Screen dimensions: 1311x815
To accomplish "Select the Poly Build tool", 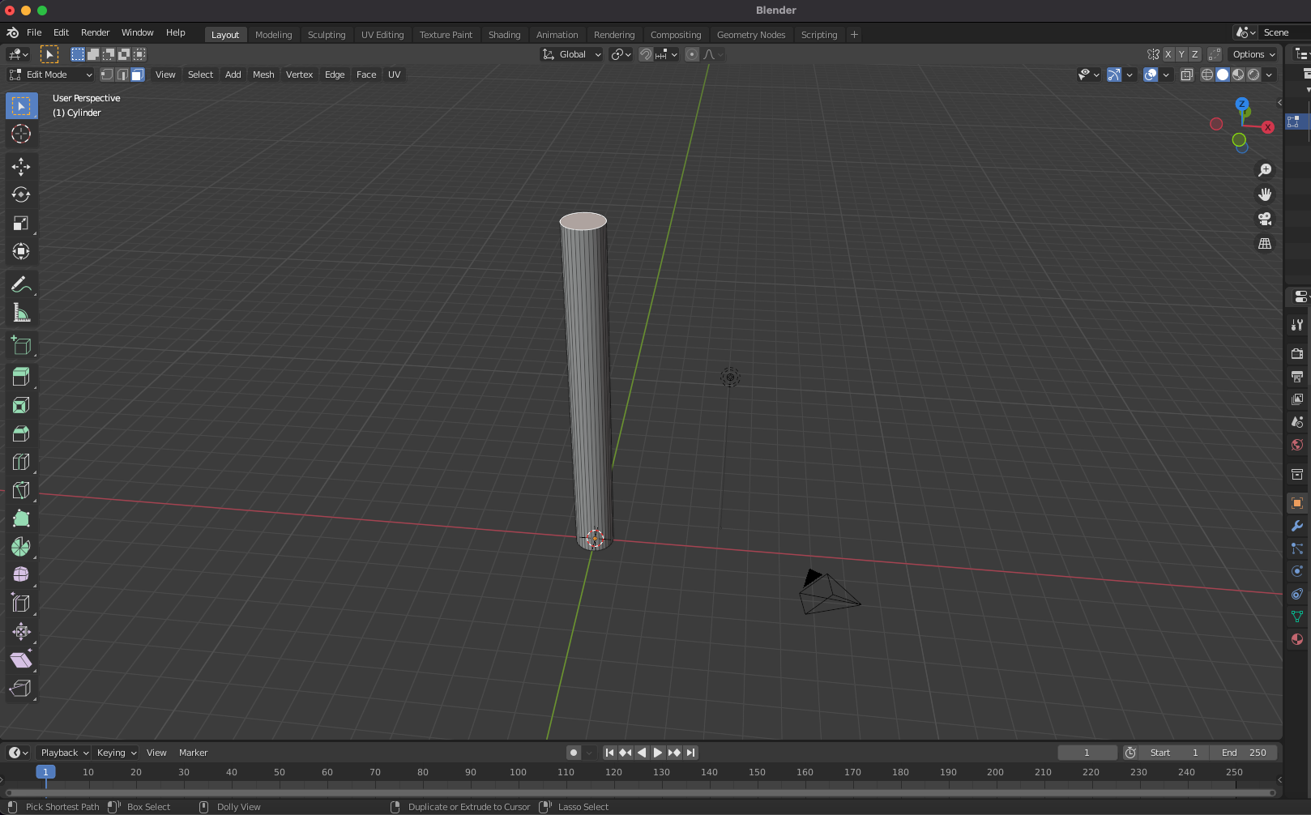I will 21,518.
